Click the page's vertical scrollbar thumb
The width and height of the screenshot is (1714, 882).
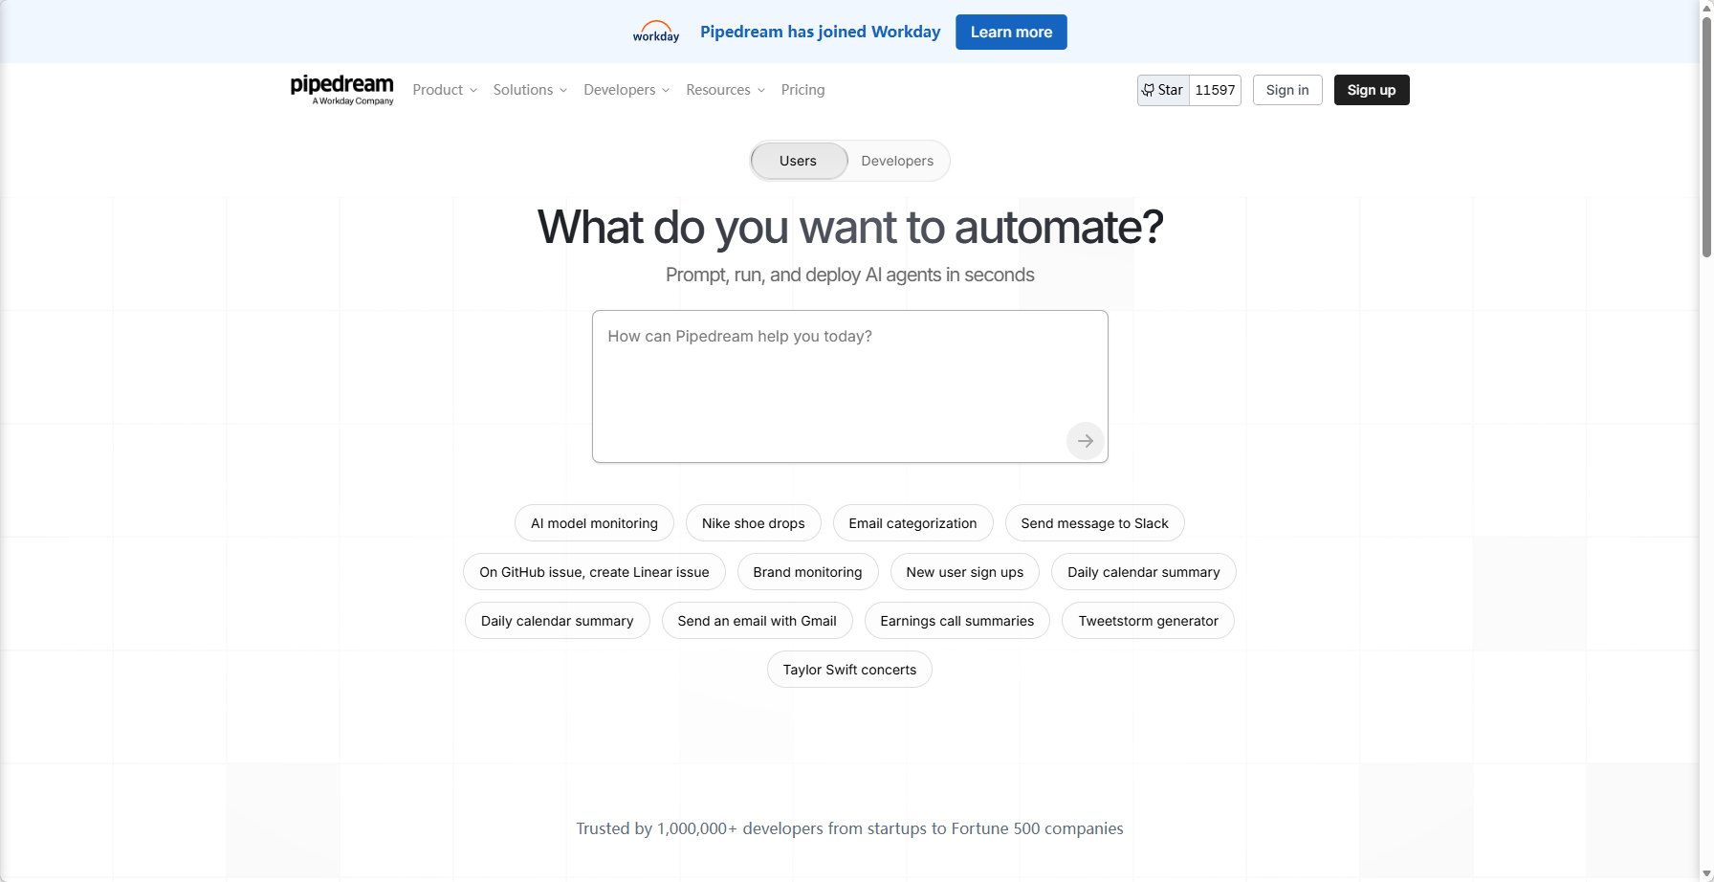coord(1706,136)
